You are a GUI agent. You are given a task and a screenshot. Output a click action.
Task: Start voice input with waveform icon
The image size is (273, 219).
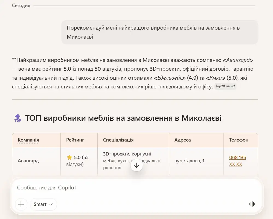click(x=252, y=204)
